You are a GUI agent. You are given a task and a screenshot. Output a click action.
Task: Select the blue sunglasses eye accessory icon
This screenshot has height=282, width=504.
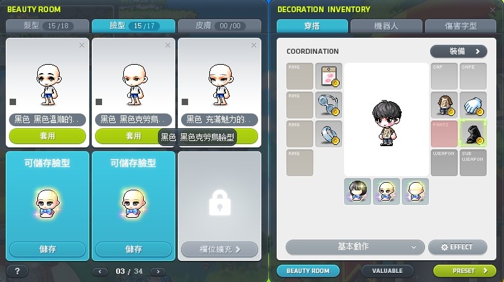click(x=329, y=105)
